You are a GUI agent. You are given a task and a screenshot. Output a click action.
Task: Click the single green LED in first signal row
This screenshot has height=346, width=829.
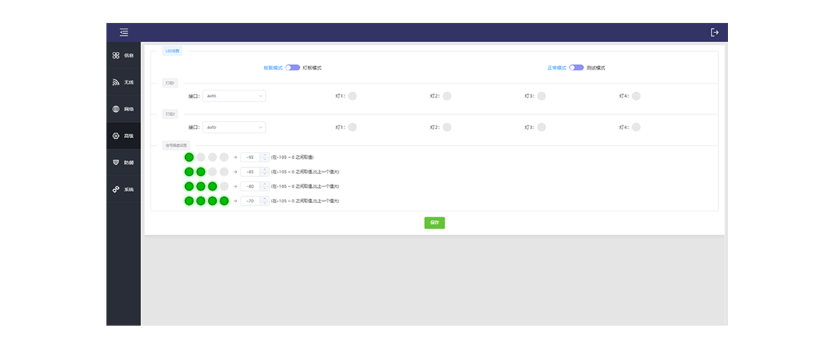point(189,157)
